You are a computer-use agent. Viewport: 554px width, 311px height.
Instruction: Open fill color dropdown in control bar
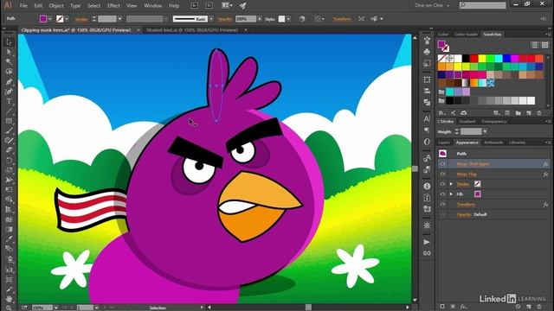coord(50,19)
